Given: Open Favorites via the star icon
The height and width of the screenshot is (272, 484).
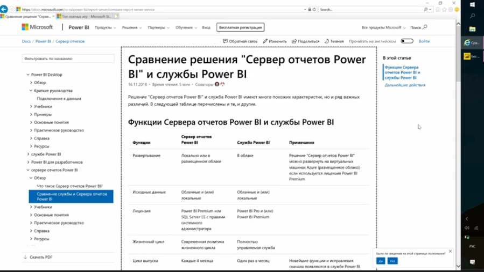Looking at the screenshot, I should [445, 10].
